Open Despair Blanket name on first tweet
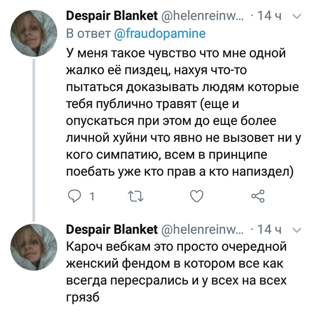 pos(113,17)
